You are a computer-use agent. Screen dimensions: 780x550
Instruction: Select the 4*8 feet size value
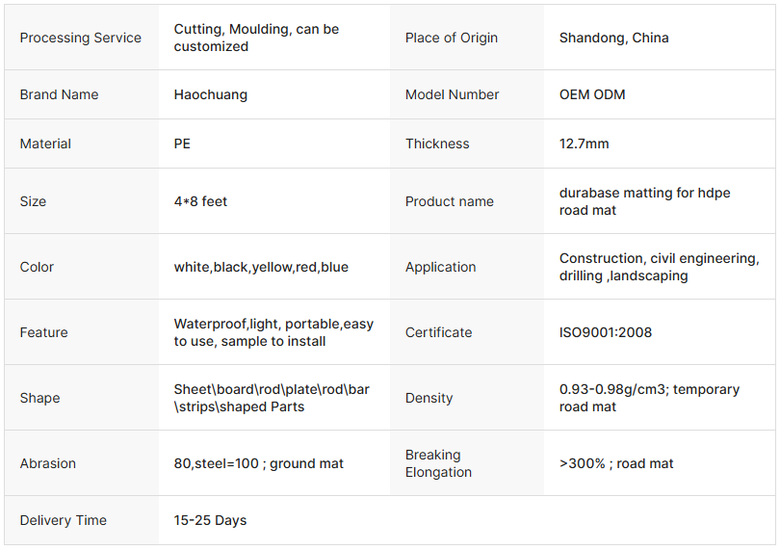coord(201,201)
